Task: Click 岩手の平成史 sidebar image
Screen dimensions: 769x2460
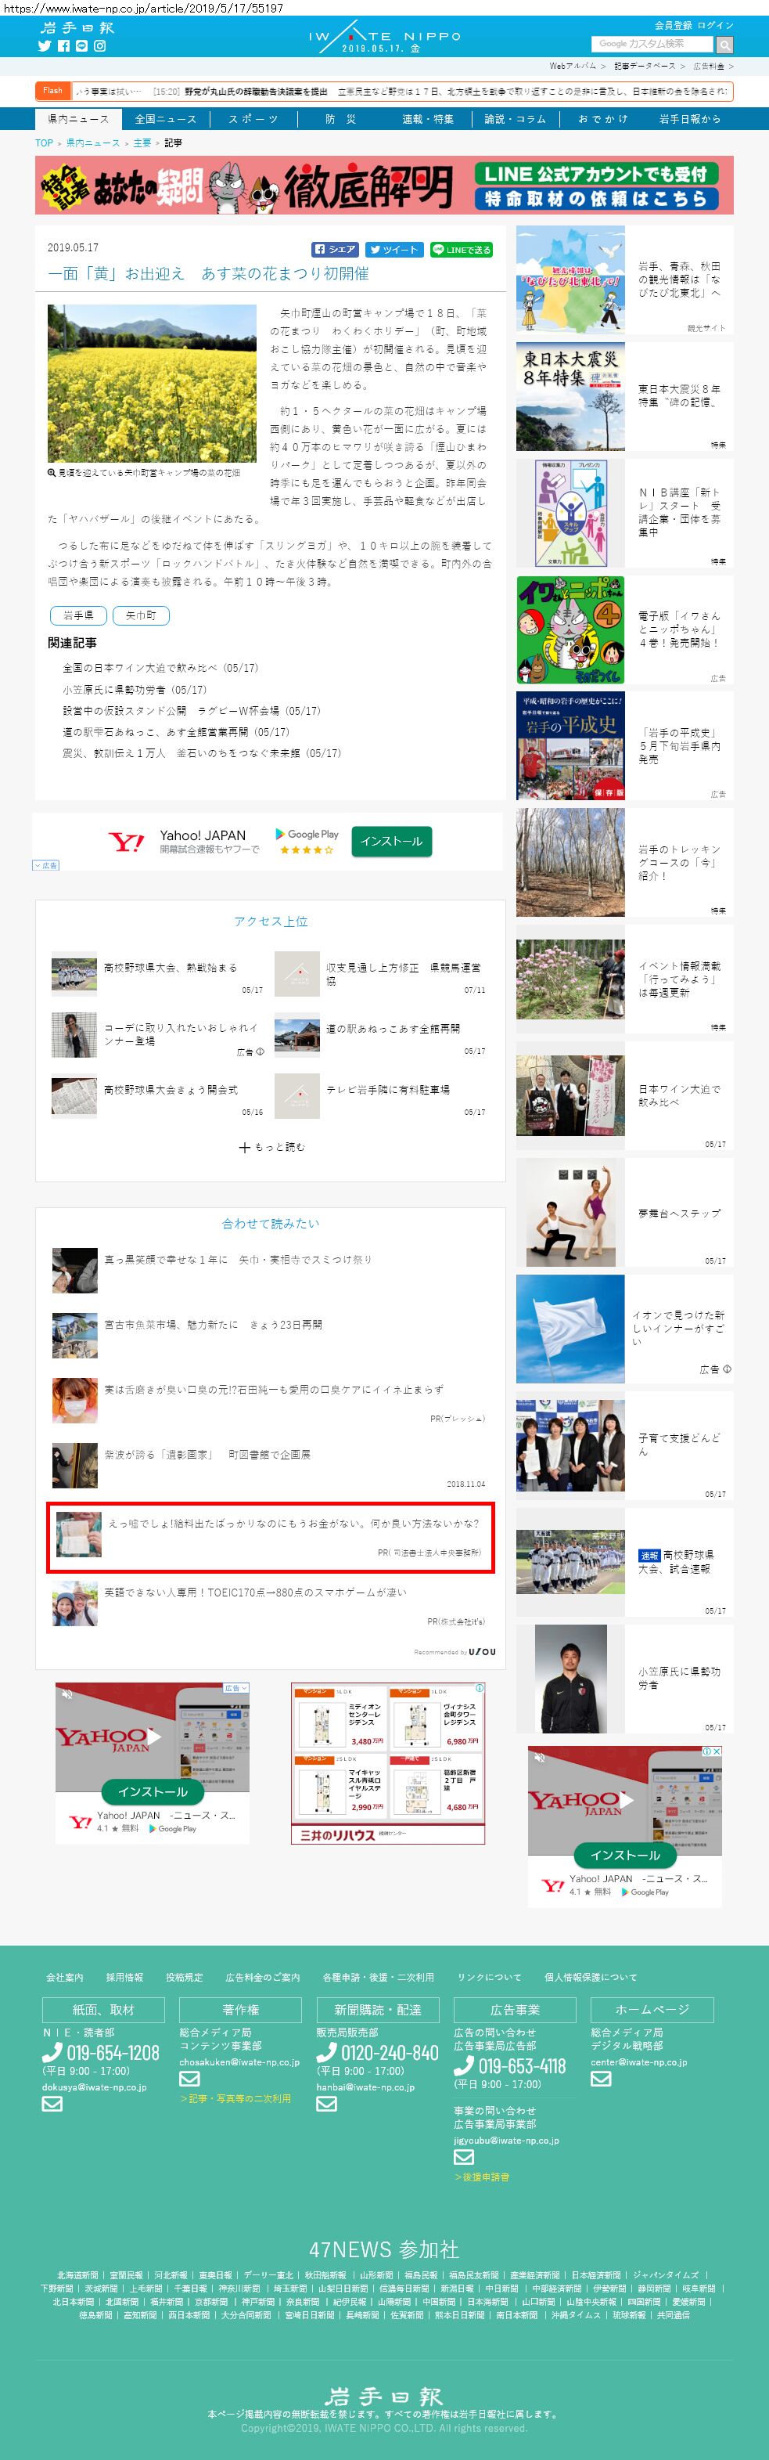Action: [x=570, y=746]
